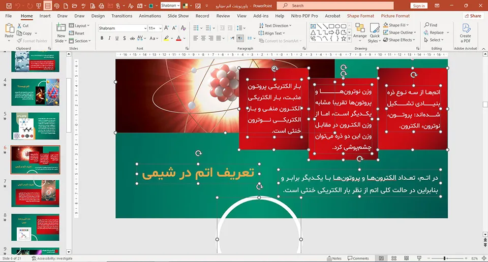Open the Arrange menu in Drawing group
488x262 pixels.
[360, 32]
